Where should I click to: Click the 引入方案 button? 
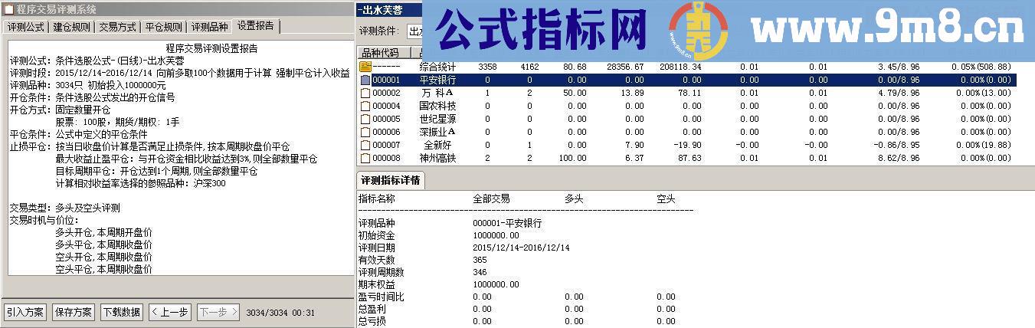25,312
